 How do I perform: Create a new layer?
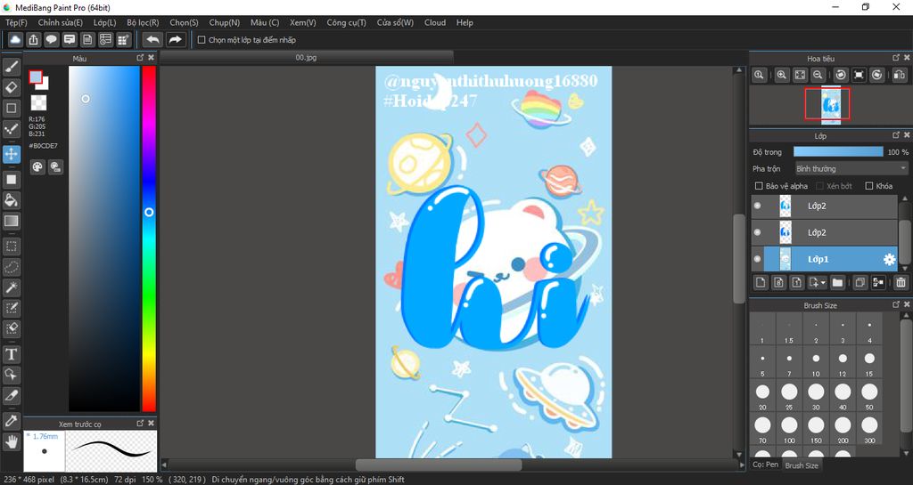[760, 282]
